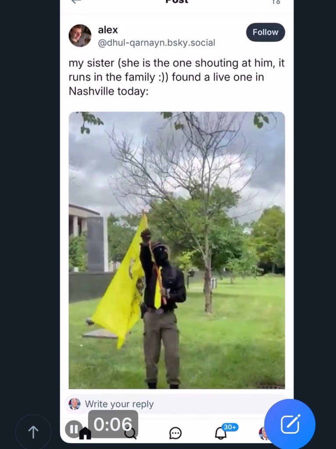Open the chat messages icon
Image resolution: width=336 pixels, height=449 pixels.
tap(175, 433)
